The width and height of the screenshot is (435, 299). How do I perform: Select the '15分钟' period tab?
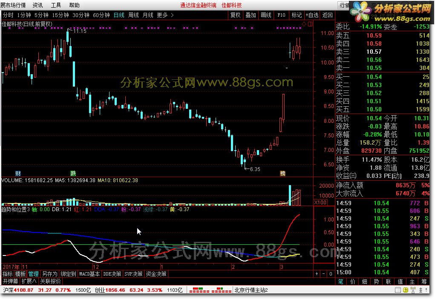point(60,15)
